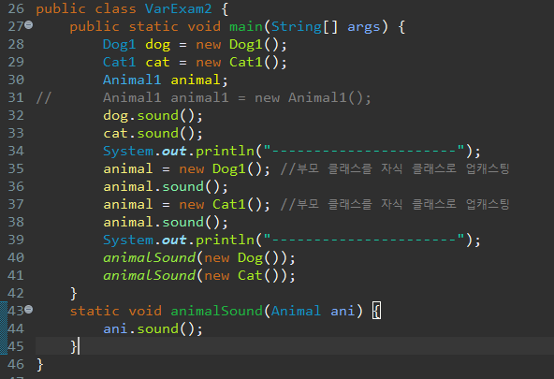Image resolution: width=554 pixels, height=379 pixels.
Task: Click the class name VarExam2
Action: click(x=179, y=8)
